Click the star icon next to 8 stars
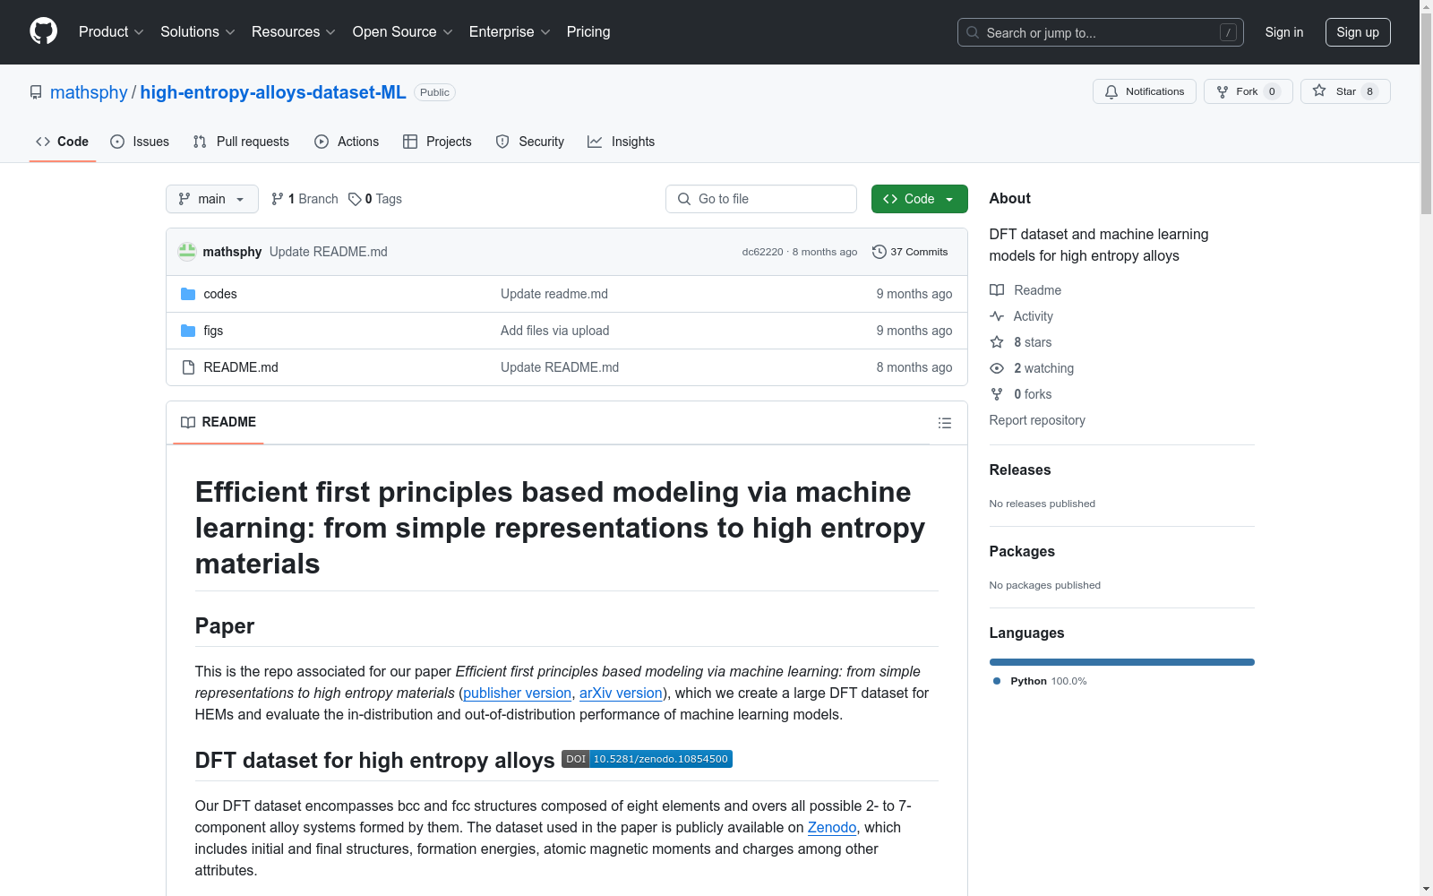Viewport: 1433px width, 896px height. 997,342
